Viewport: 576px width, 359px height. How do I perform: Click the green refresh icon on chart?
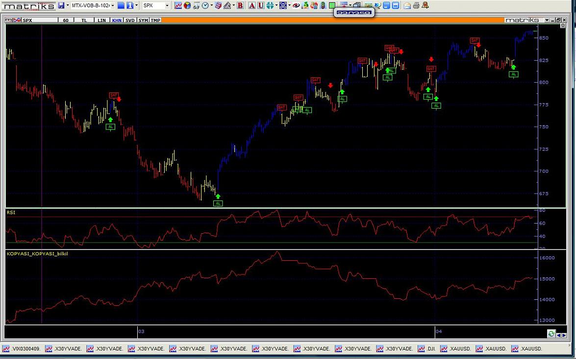tap(551, 334)
